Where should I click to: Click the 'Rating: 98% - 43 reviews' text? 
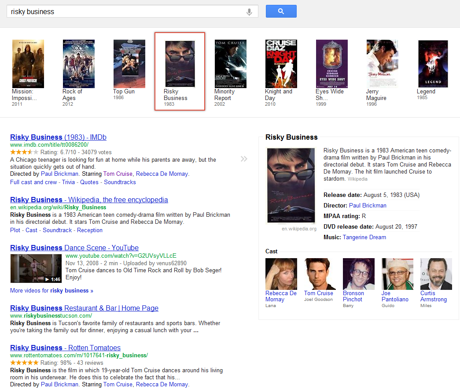point(72,363)
